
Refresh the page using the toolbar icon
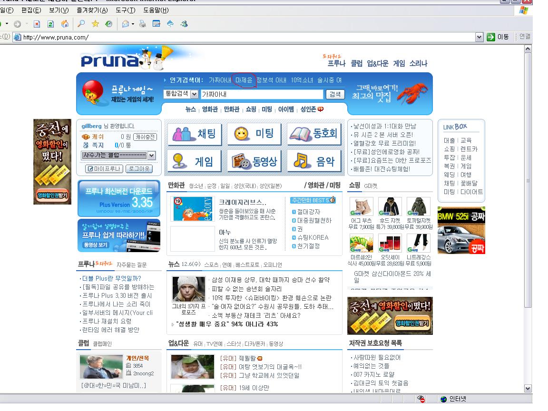(51, 24)
